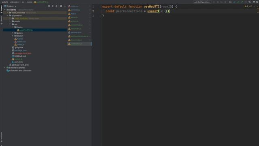
Task: Click useWebRTC function name in code
Action: click(x=152, y=6)
